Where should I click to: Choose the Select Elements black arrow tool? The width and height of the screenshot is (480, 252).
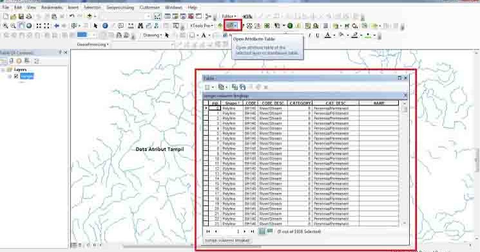pos(95,26)
